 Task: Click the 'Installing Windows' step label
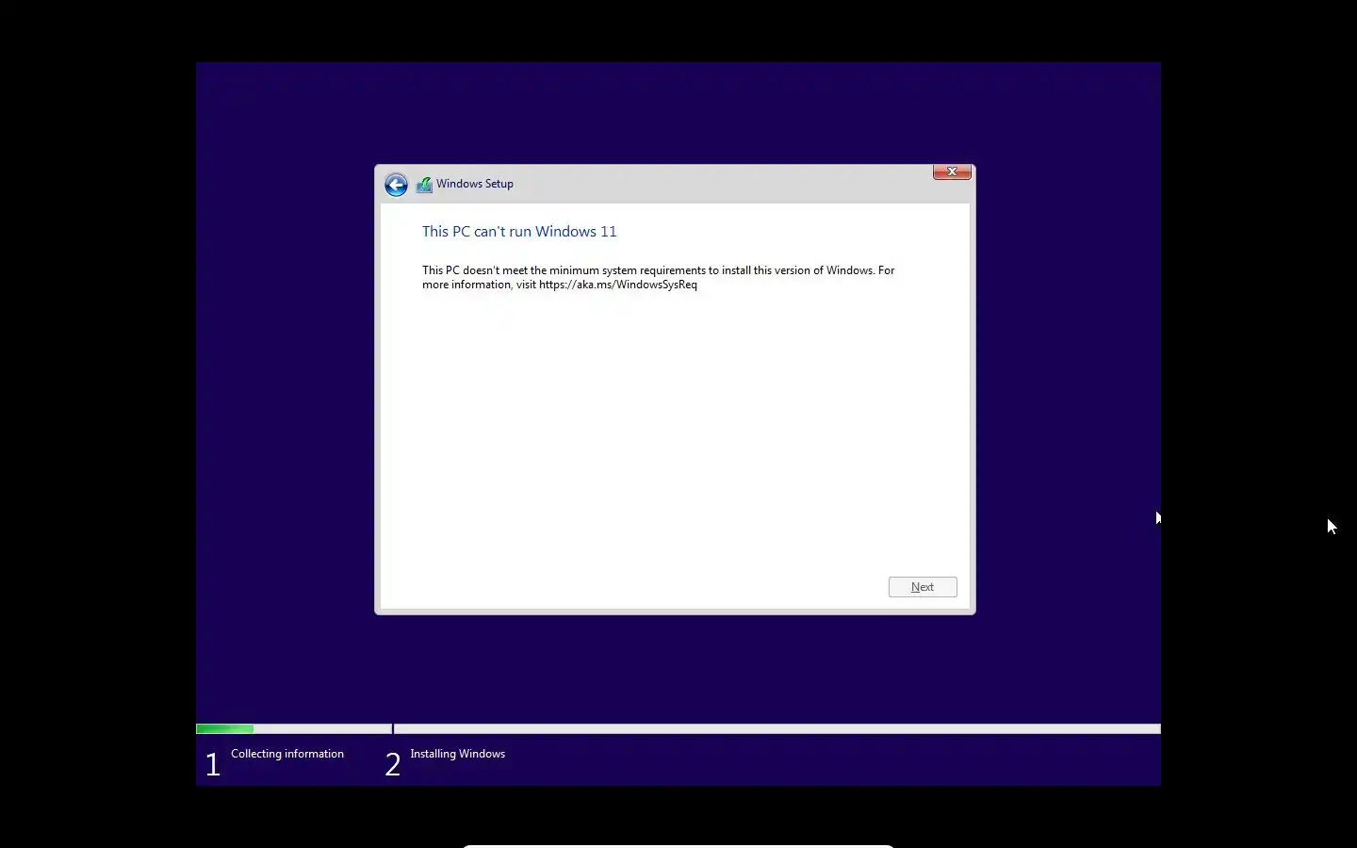pos(458,754)
